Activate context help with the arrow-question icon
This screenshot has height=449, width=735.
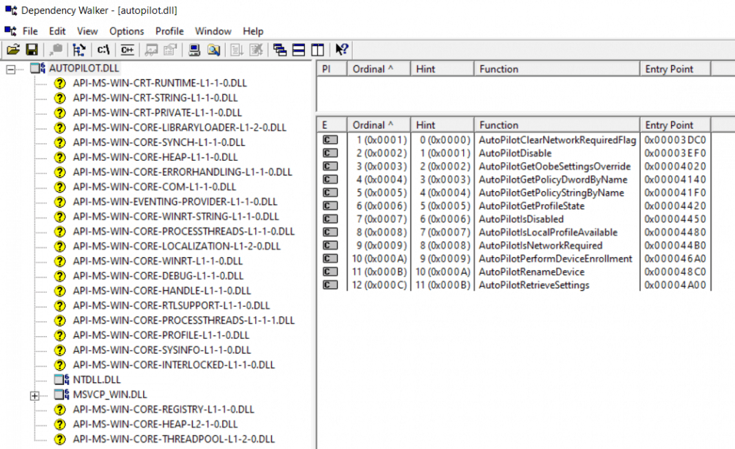coord(342,50)
